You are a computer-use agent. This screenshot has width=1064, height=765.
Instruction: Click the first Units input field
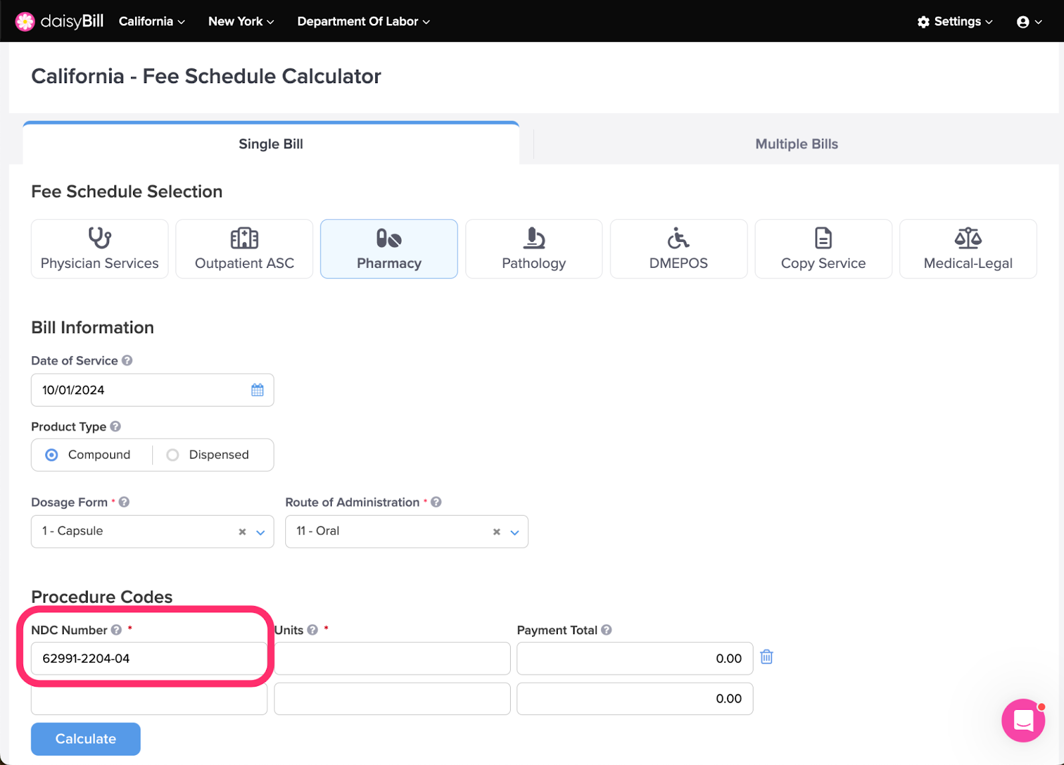point(392,659)
